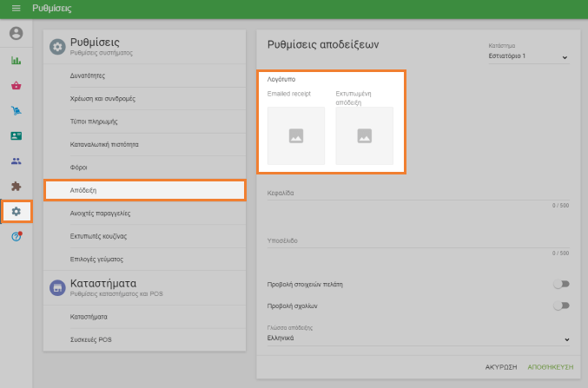Open the customers people icon
The width and height of the screenshot is (588, 388).
[x=16, y=161]
